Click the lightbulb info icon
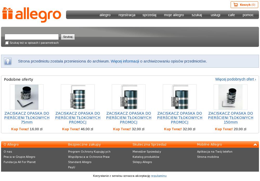Viewport: 260px width, 181px height. tap(8, 61)
